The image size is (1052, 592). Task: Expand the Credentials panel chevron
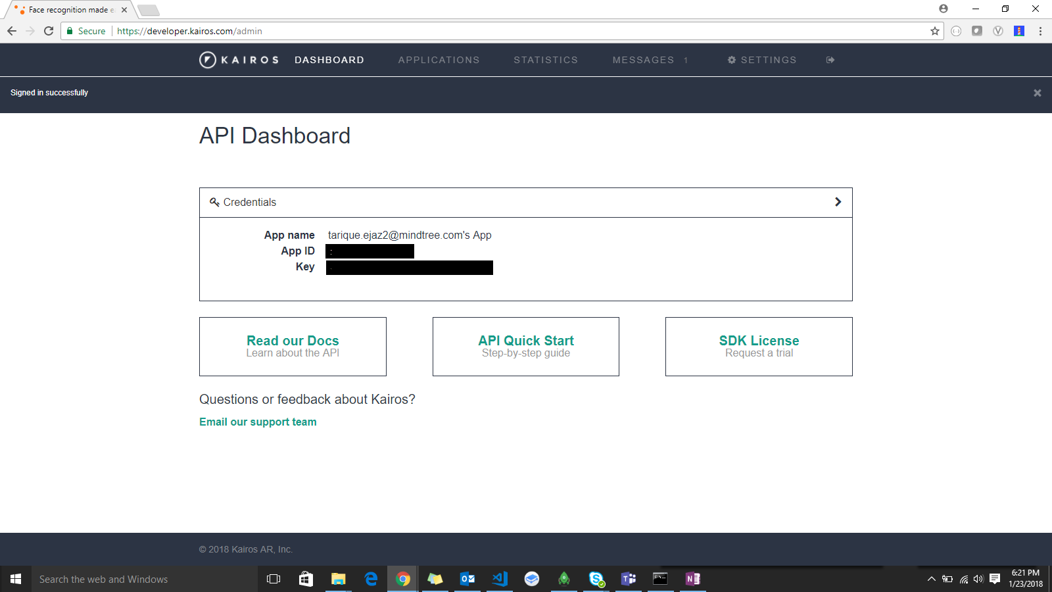pos(838,202)
